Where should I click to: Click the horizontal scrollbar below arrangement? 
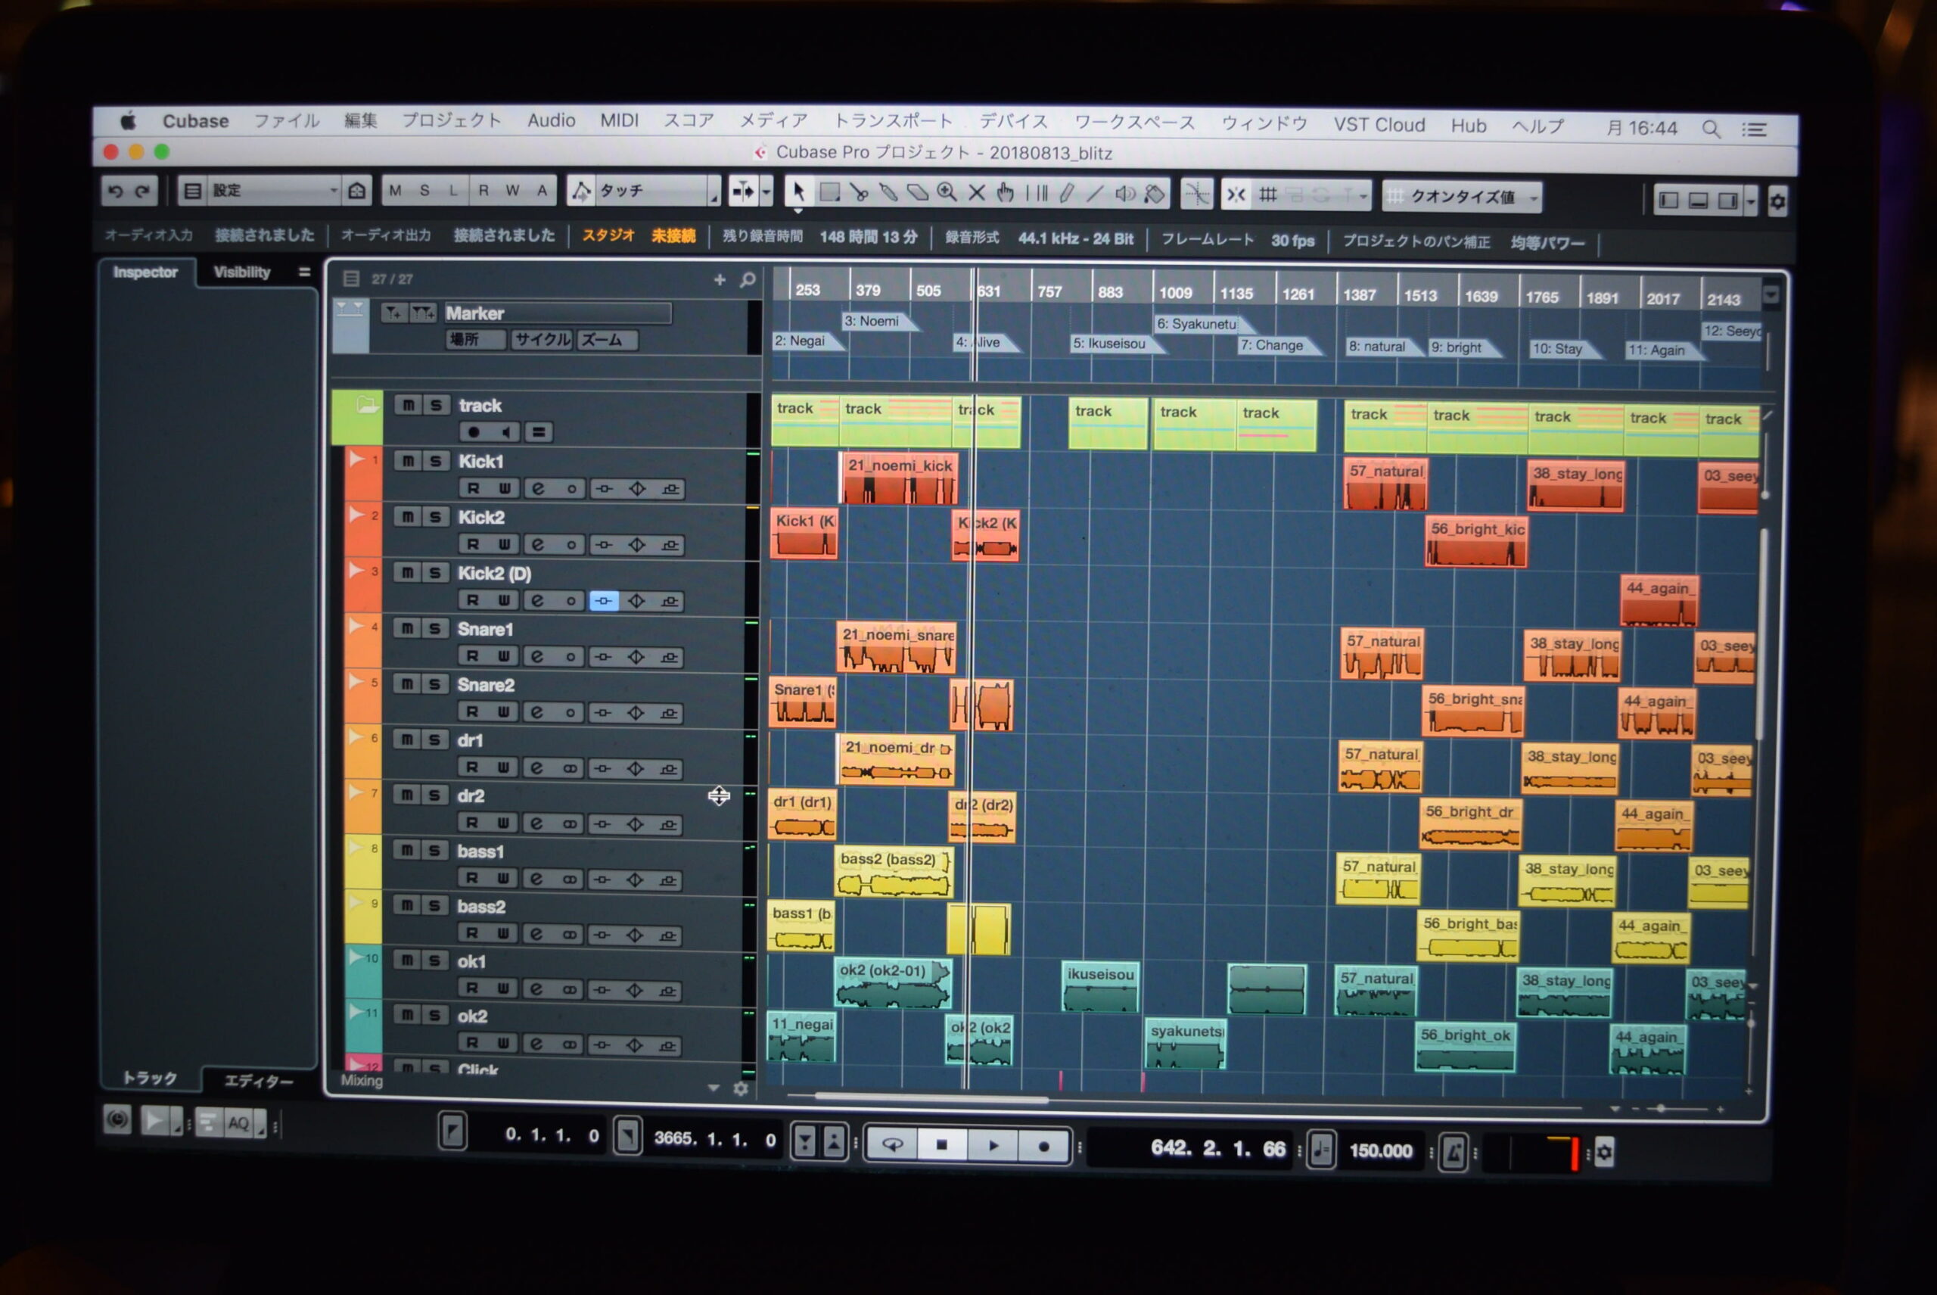931,1097
